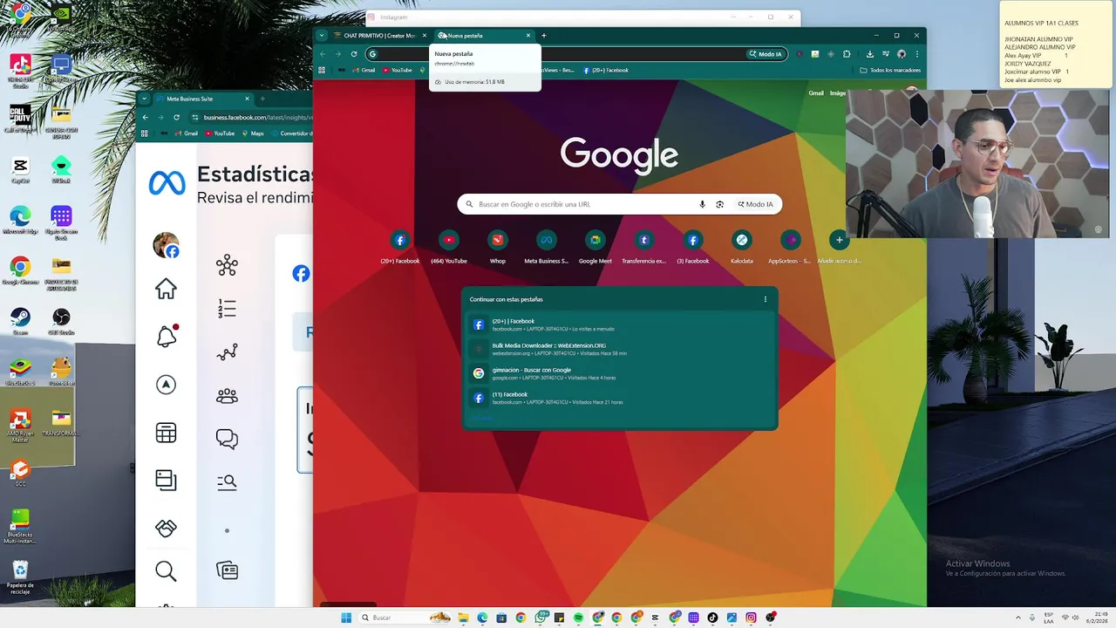Open (20+) | Facebook recent tab entry
Screen dimensions: 1116x628
pos(619,324)
